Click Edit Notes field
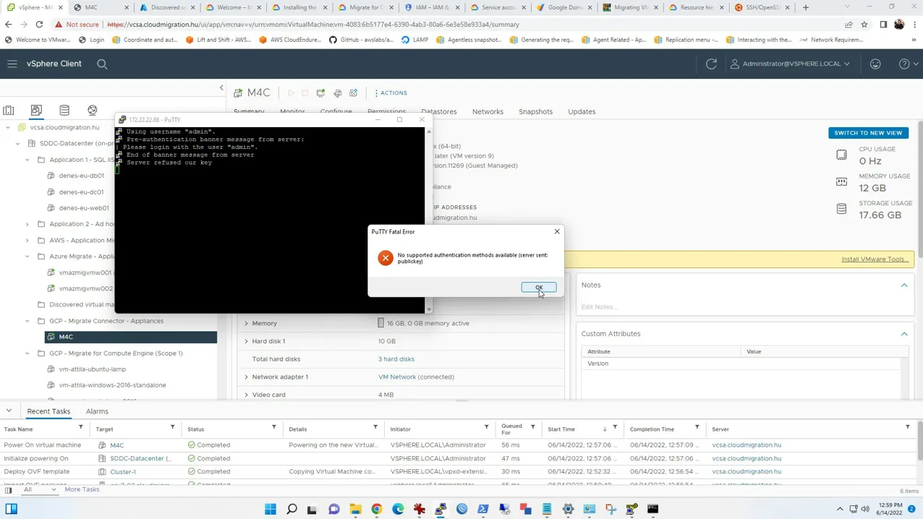923x519 pixels. pyautogui.click(x=599, y=307)
